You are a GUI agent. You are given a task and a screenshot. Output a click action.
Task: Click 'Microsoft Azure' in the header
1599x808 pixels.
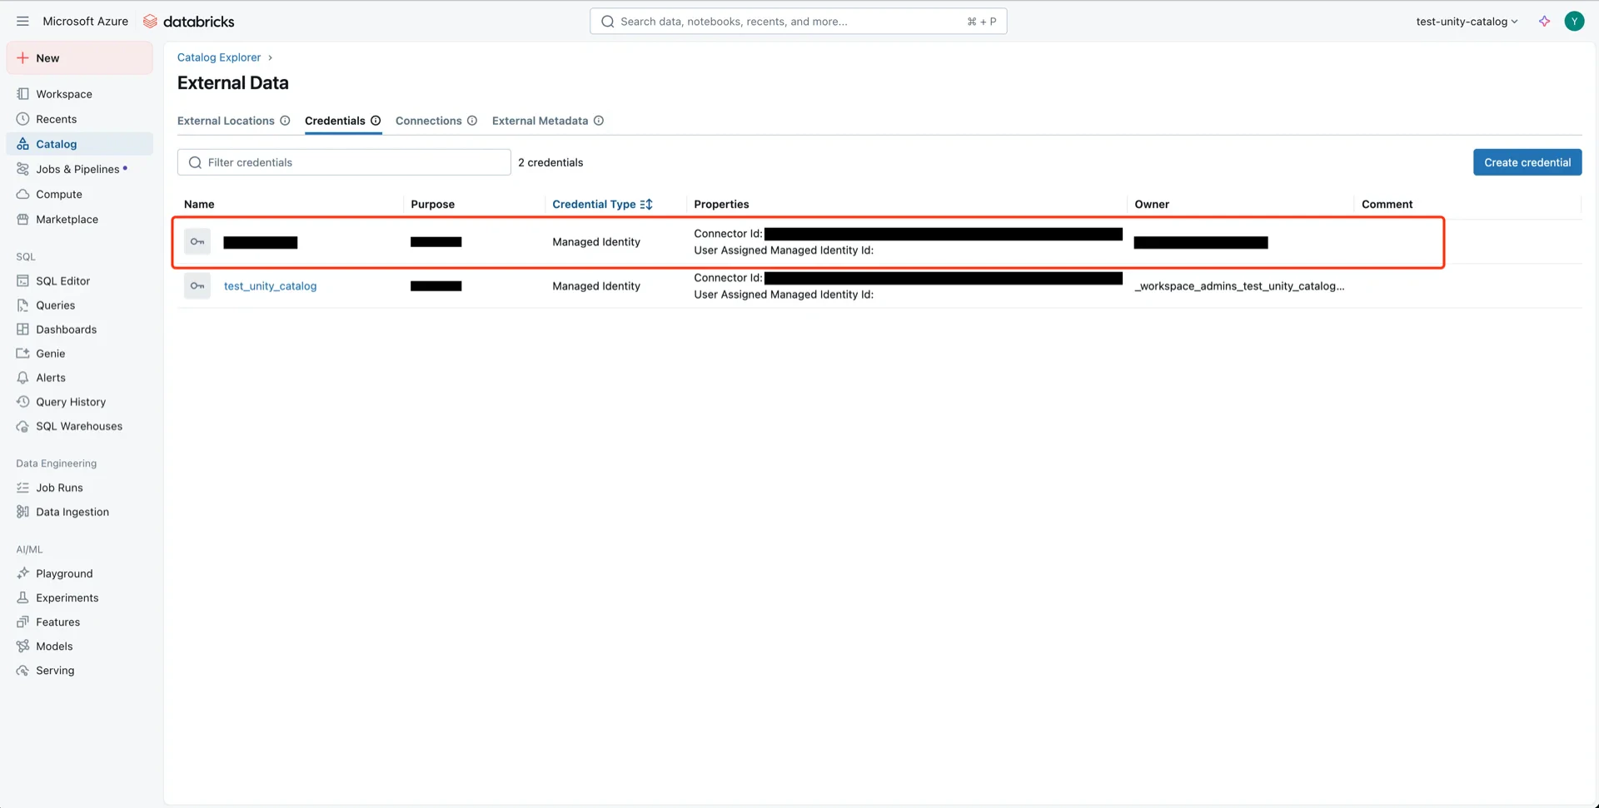pyautogui.click(x=86, y=22)
